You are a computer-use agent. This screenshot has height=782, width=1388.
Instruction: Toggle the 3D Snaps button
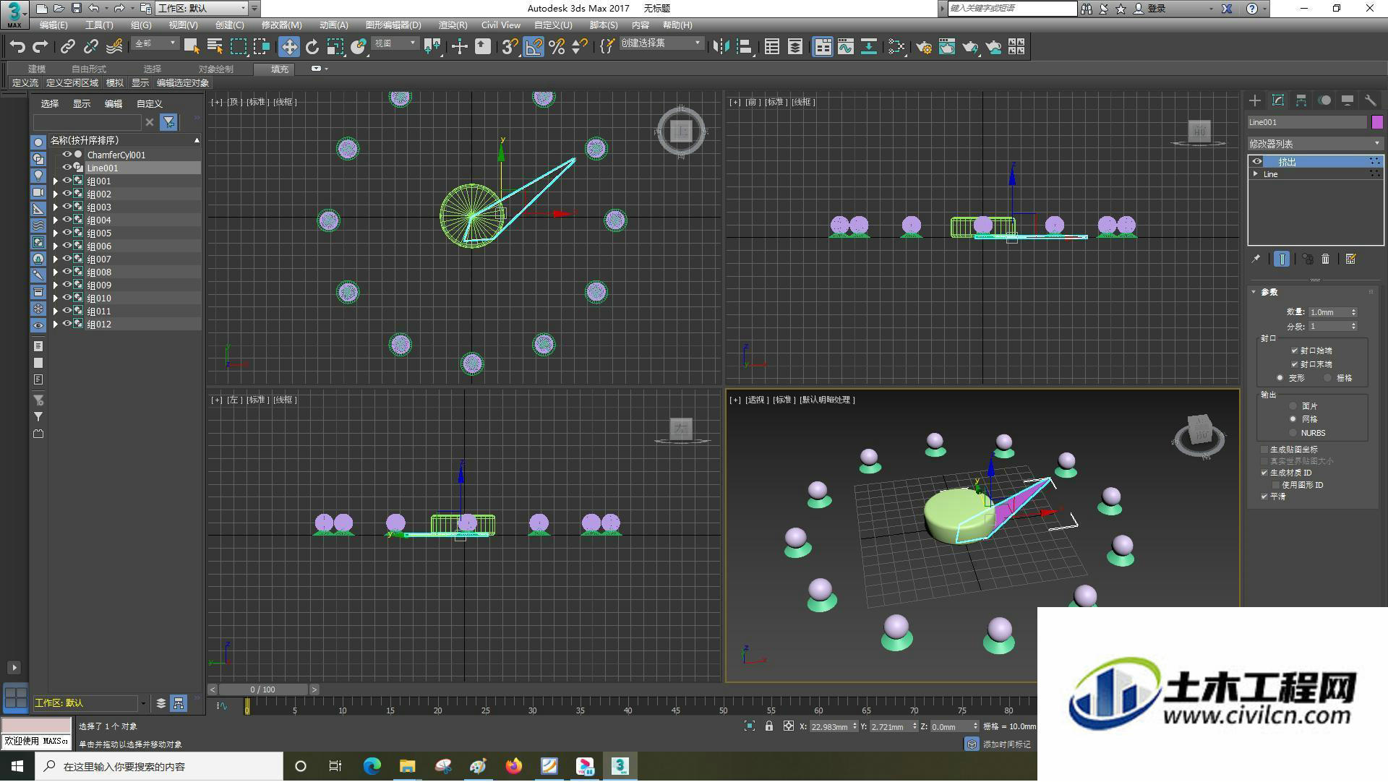tap(510, 47)
